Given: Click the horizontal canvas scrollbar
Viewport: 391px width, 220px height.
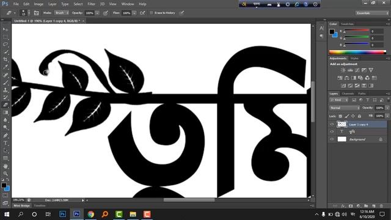Looking at the screenshot, I should (x=189, y=200).
